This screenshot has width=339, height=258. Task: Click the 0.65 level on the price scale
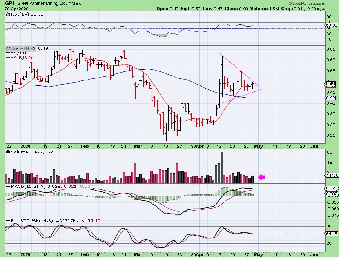(331, 49)
